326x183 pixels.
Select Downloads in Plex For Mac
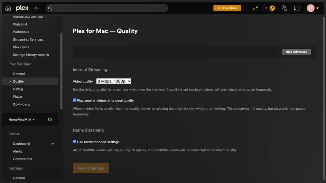point(21,104)
